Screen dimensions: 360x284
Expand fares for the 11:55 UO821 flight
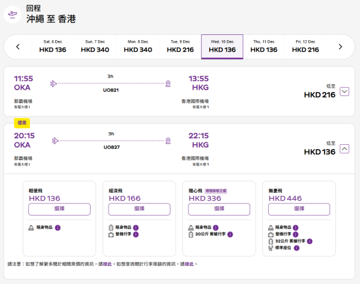(x=344, y=91)
